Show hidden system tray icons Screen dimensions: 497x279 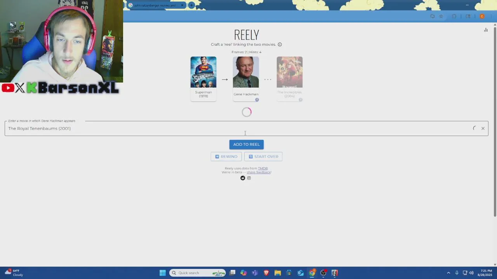tap(448, 273)
